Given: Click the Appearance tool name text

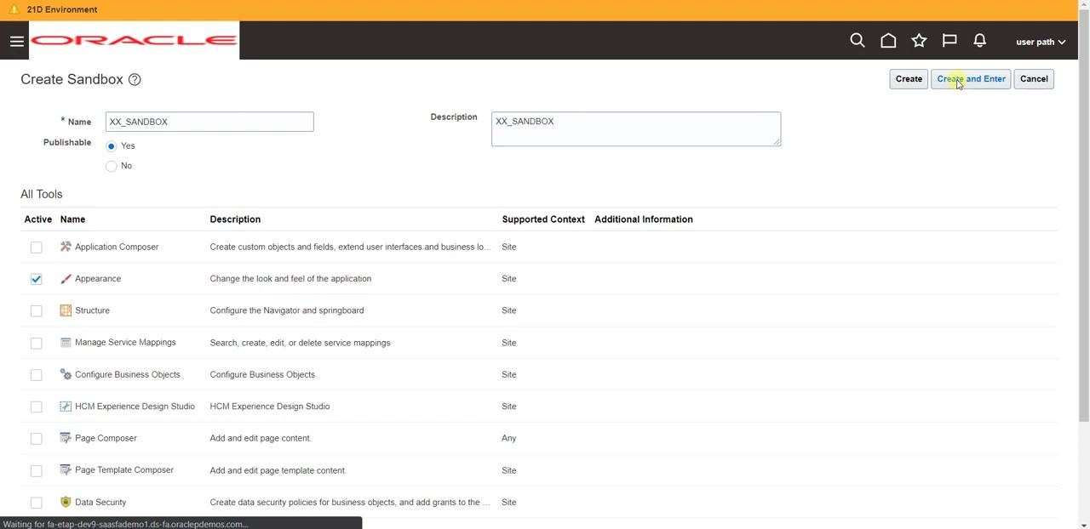Looking at the screenshot, I should (x=98, y=279).
